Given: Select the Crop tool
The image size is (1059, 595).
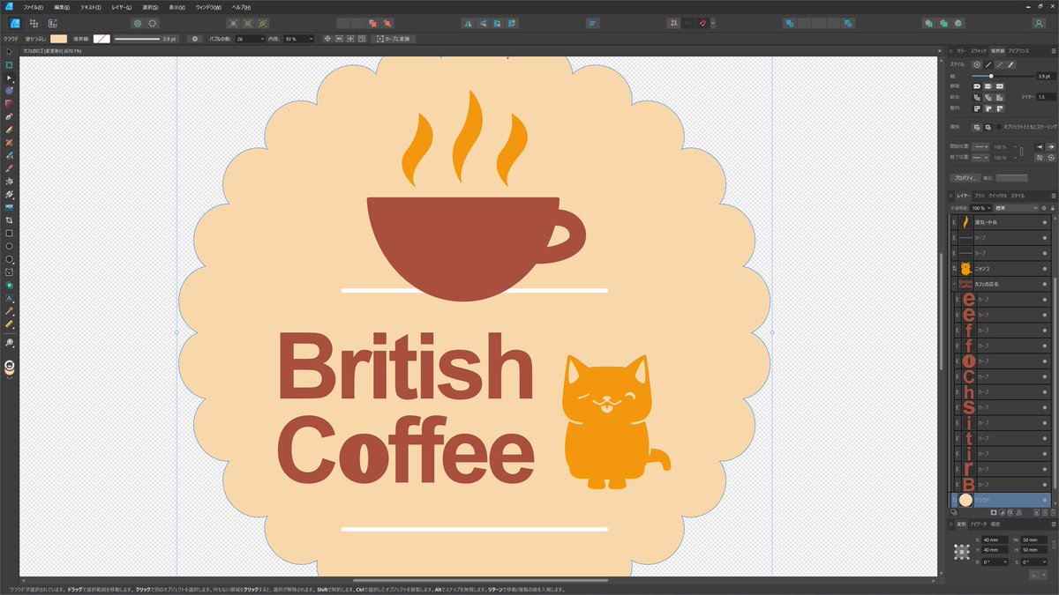Looking at the screenshot, I should point(10,219).
